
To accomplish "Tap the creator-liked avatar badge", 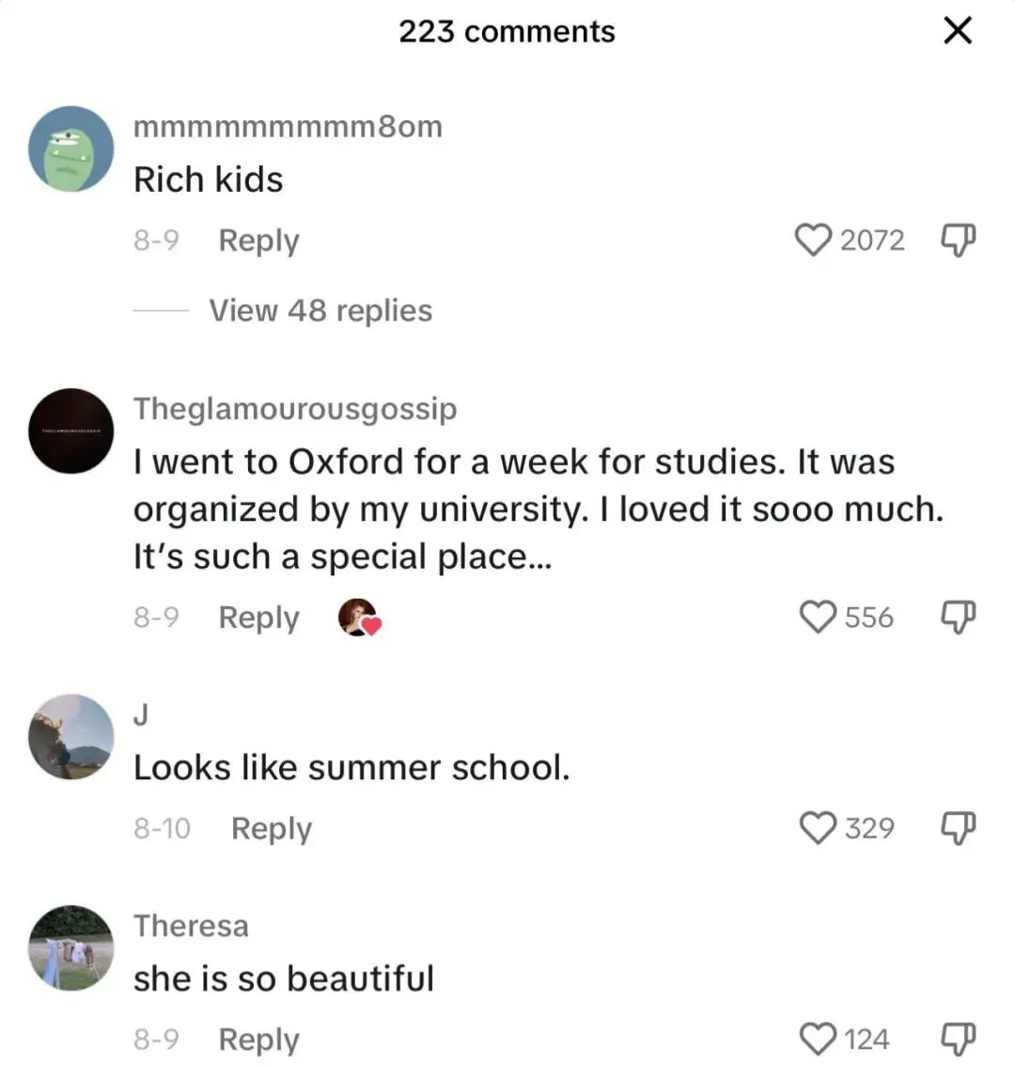I will point(359,618).
